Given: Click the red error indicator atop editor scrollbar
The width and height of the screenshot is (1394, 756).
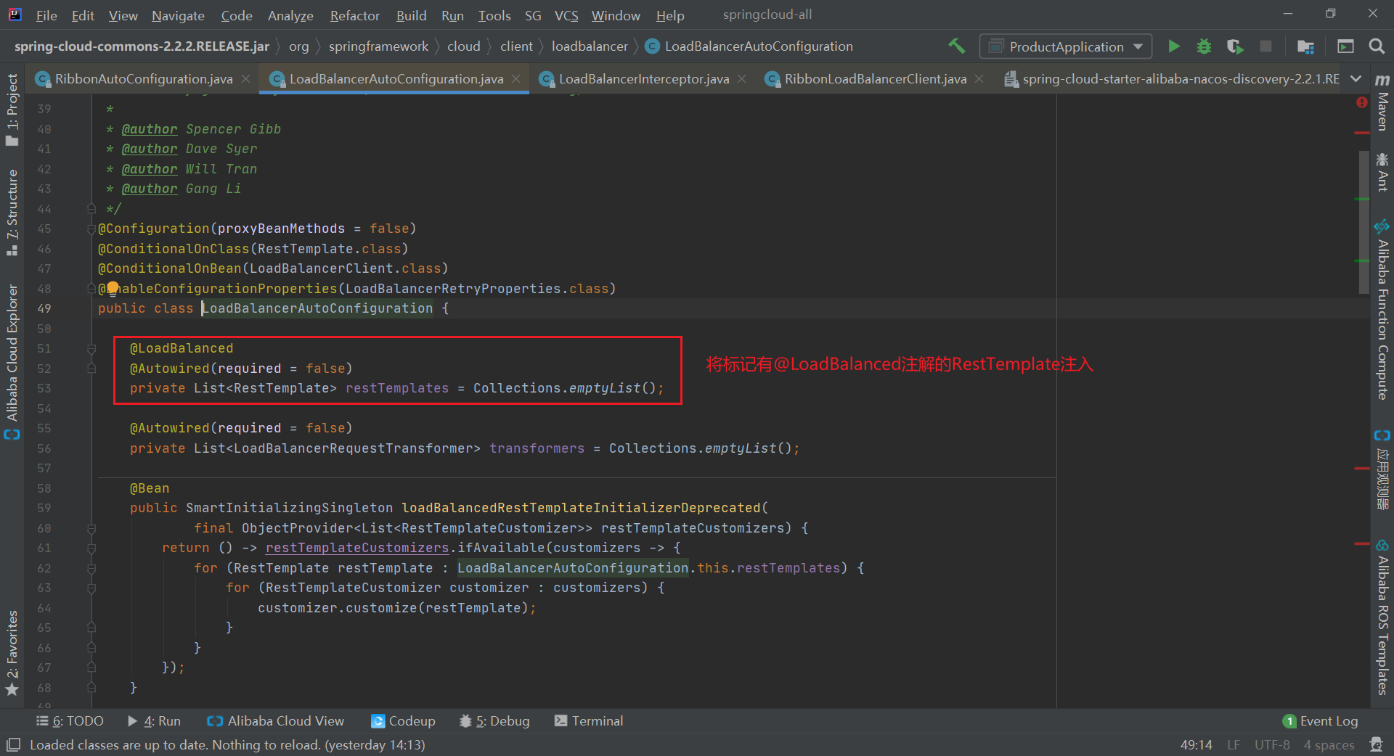Looking at the screenshot, I should (1361, 103).
